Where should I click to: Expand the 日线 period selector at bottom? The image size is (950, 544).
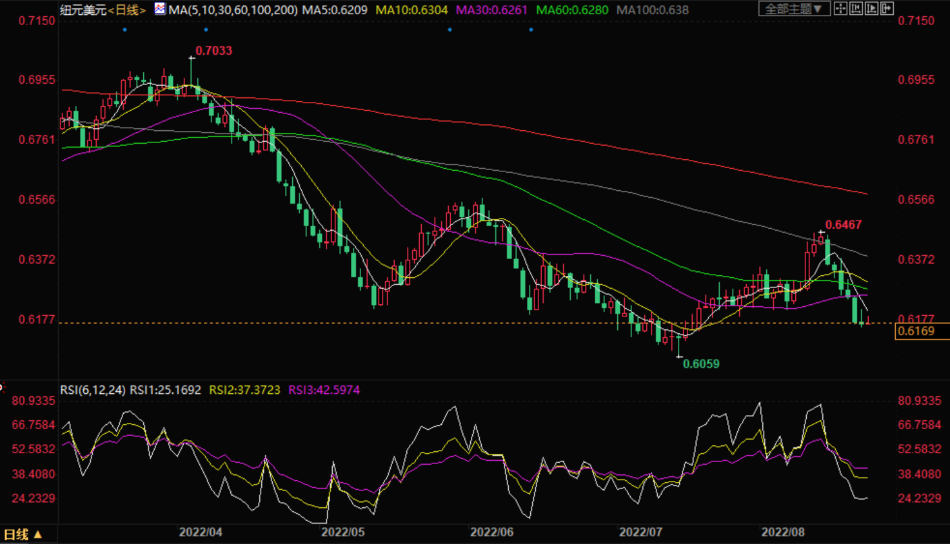click(23, 534)
